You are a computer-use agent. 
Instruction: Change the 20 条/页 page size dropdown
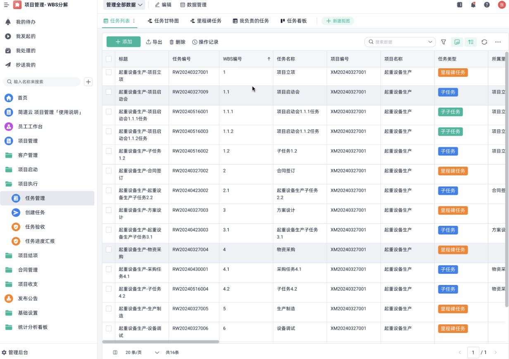click(142, 352)
